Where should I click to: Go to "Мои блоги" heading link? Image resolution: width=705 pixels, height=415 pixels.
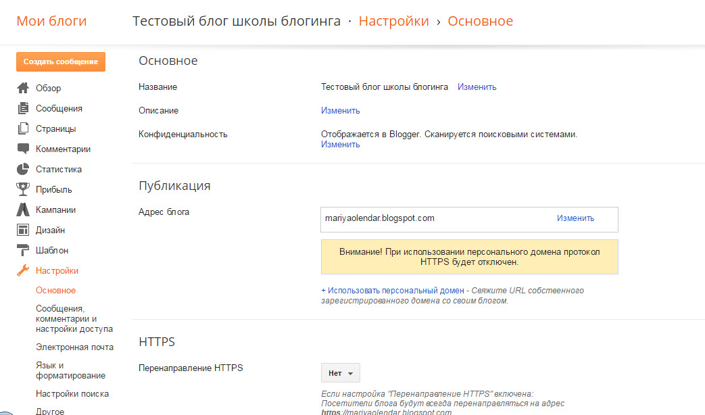click(x=51, y=21)
